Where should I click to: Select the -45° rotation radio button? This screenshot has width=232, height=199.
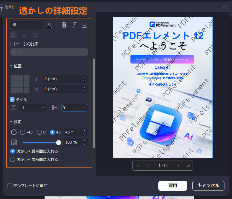point(23,132)
